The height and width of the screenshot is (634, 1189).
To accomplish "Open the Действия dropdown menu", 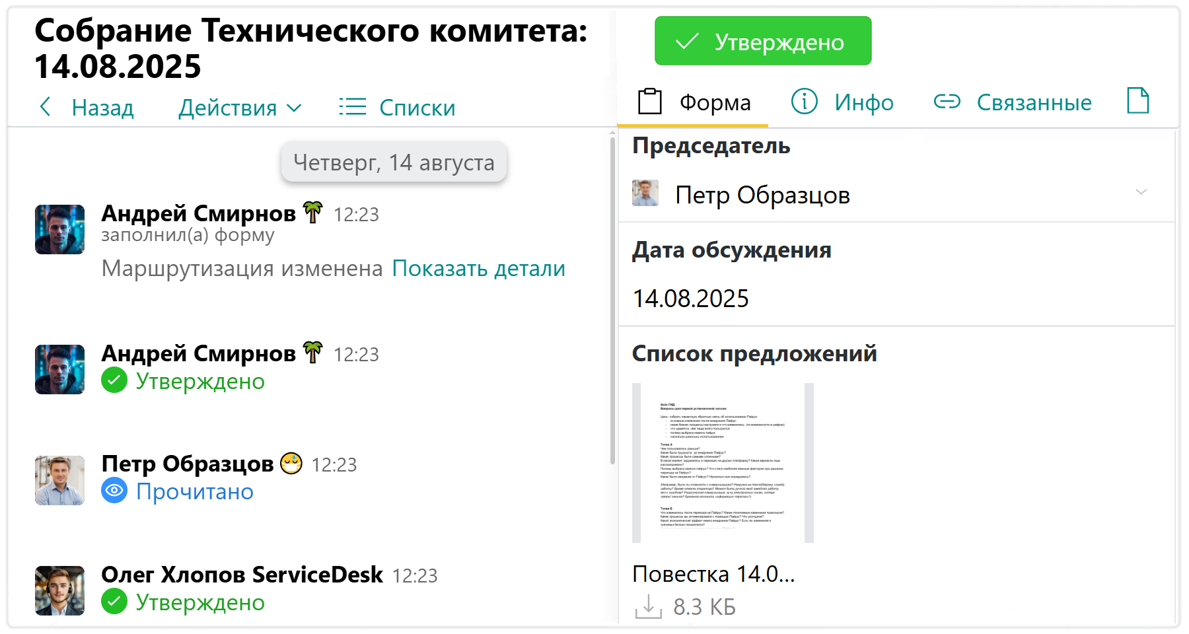I will [x=240, y=108].
